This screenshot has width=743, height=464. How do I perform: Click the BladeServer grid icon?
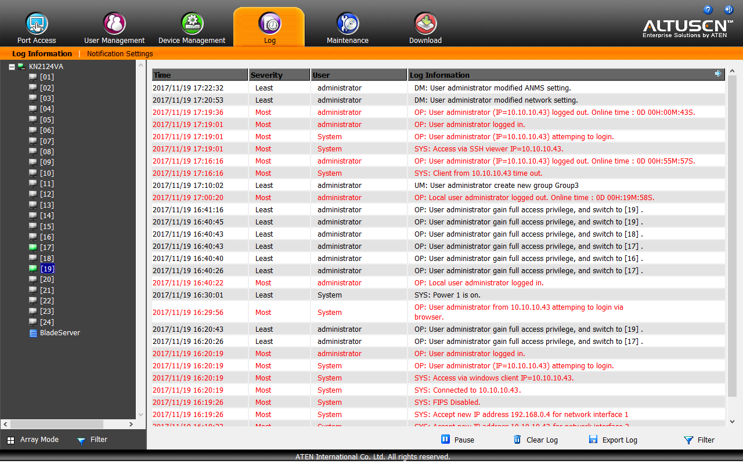tap(33, 333)
